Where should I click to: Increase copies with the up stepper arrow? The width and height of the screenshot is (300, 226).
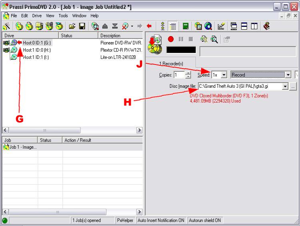click(188, 73)
